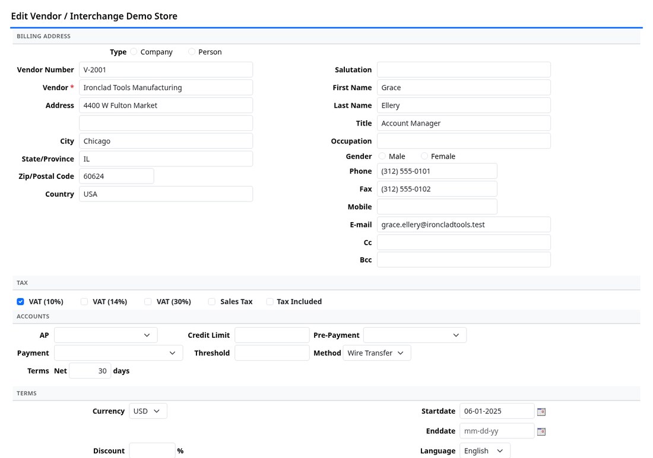Open the AP account dropdown
The height and width of the screenshot is (458, 653).
(x=106, y=335)
